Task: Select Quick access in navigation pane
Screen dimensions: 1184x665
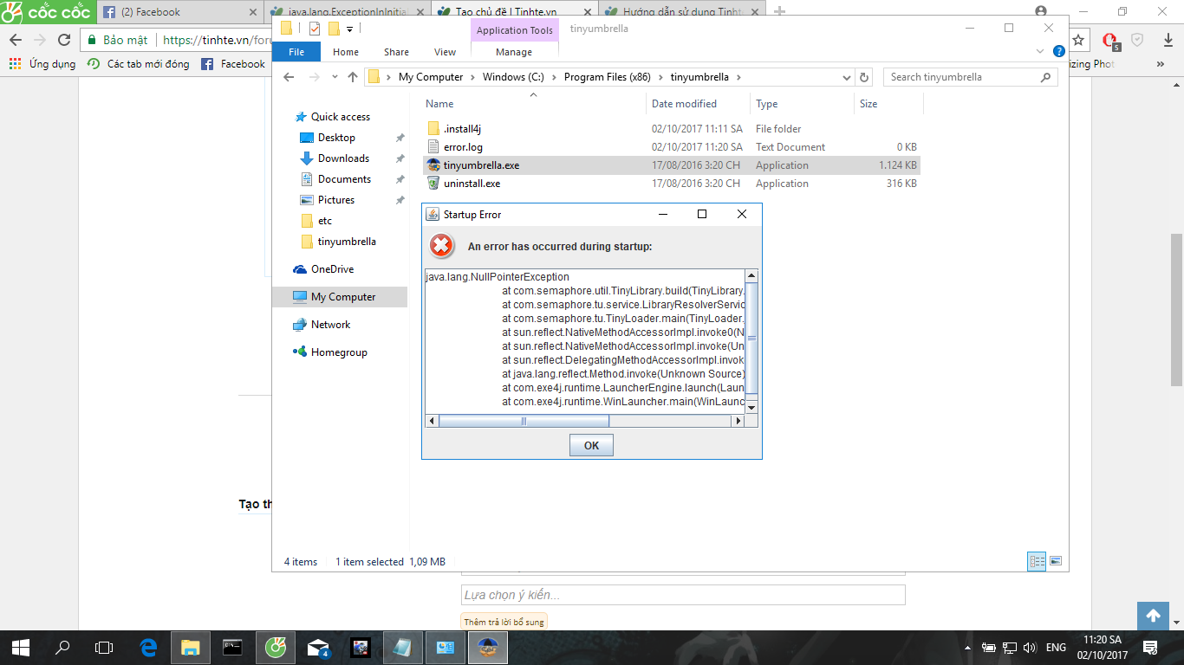Action: tap(340, 117)
